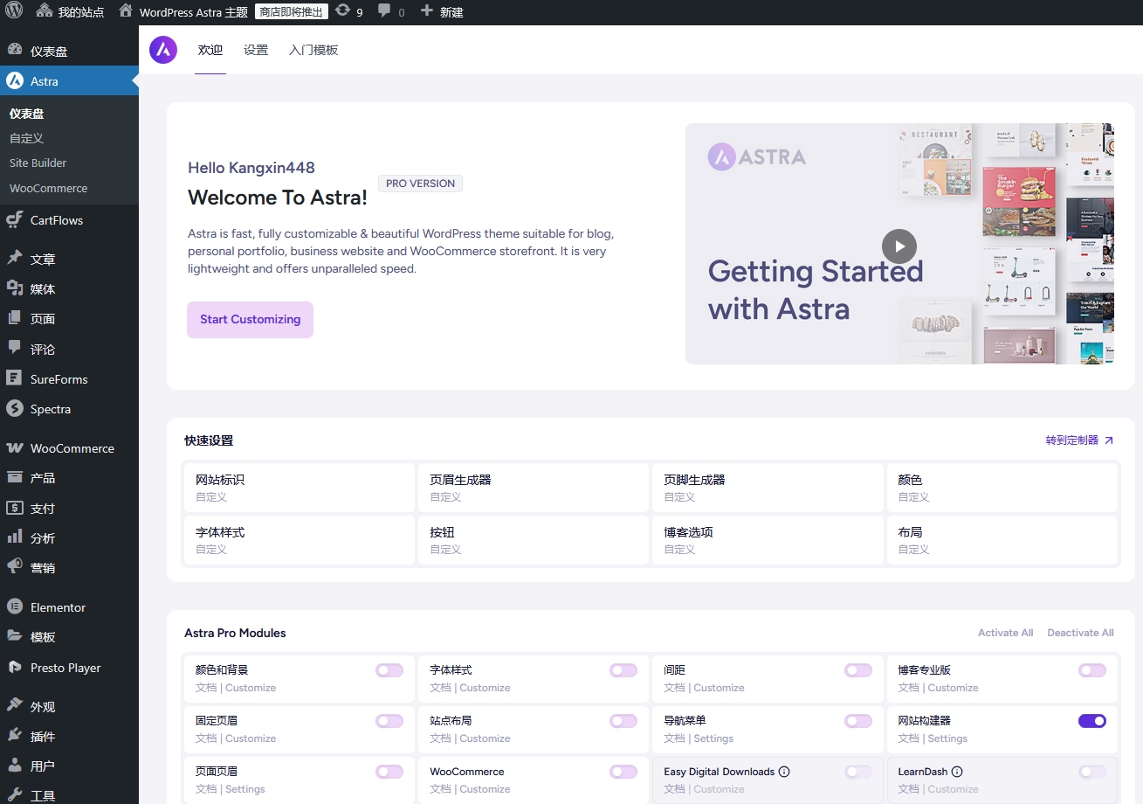Switch to the 设置 tab

click(x=256, y=50)
